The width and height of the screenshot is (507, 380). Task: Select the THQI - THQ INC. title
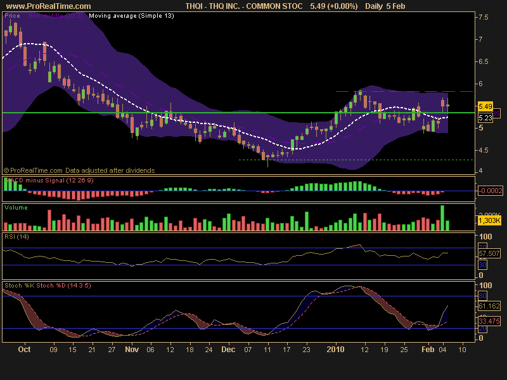click(x=244, y=6)
